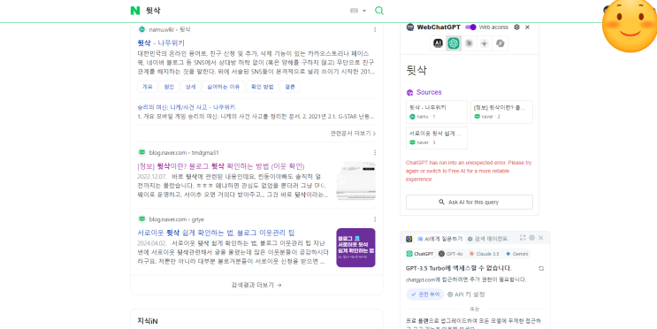Open the lower AI panel settings icon
Screen dimensions: 657x329
(531, 238)
